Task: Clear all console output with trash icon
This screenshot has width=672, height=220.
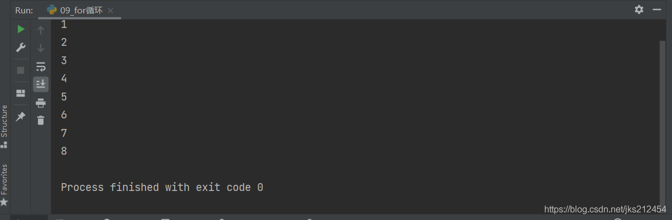Action: [x=41, y=120]
